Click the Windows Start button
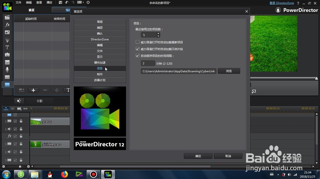320x179 pixels. pyautogui.click(x=6, y=174)
